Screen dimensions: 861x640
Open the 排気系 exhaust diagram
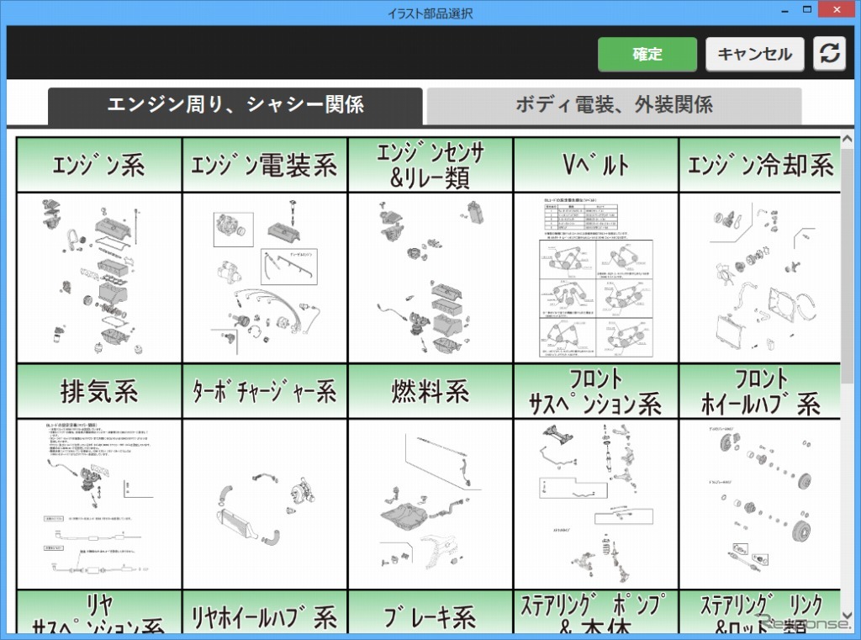pos(99,503)
